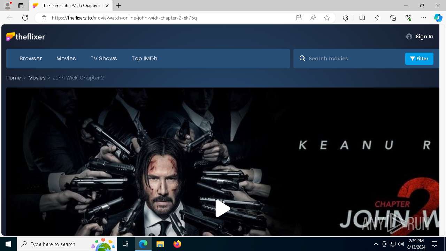Click the Sign In user icon
This screenshot has width=446, height=251.
(409, 37)
